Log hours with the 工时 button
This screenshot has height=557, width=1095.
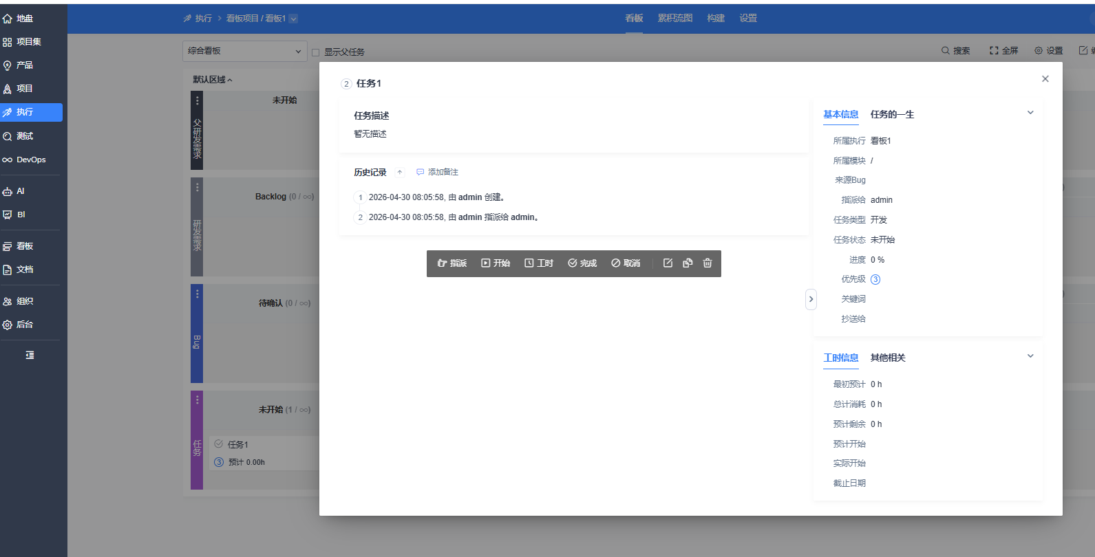click(539, 263)
